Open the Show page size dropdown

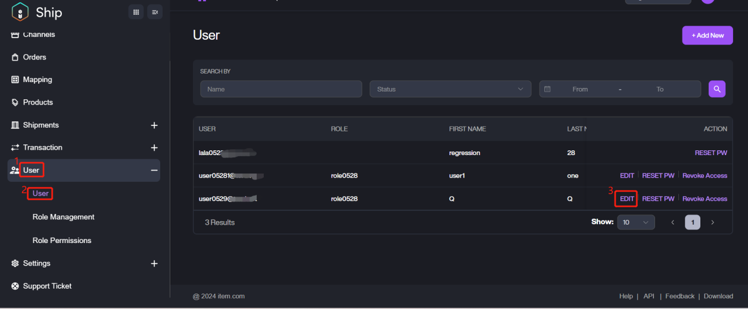(635, 222)
